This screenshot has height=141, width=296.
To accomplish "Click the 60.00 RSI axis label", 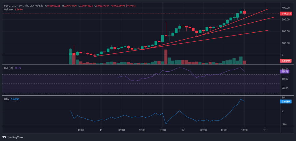I will point(285,79).
